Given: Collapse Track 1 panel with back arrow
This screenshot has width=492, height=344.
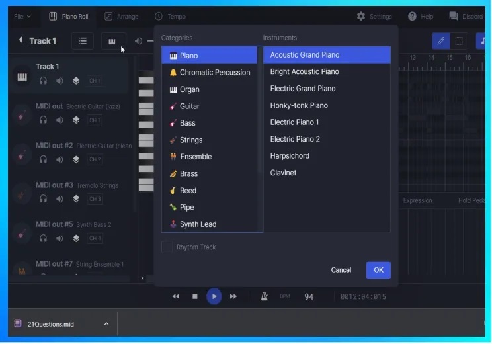Looking at the screenshot, I should click(x=20, y=41).
